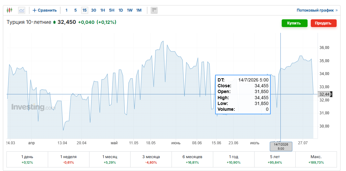Select the 30 minute interval
Screen dimensions: 346x171
[x=94, y=10]
